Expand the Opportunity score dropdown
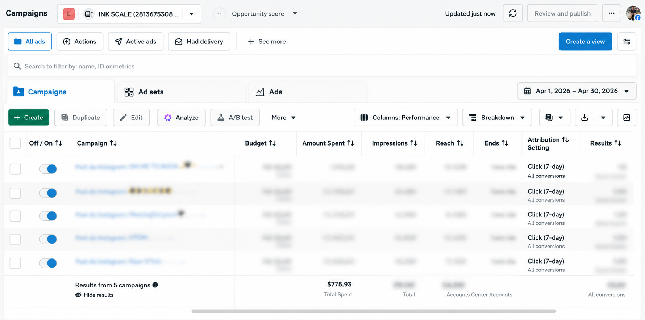 (x=295, y=14)
